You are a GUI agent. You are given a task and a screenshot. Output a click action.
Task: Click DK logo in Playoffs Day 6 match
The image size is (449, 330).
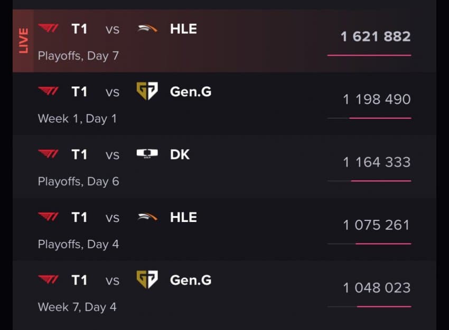coord(147,154)
